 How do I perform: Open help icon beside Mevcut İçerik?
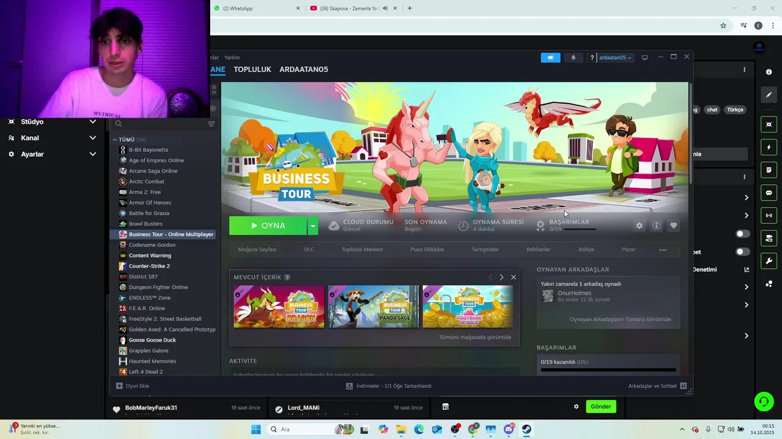pos(287,277)
